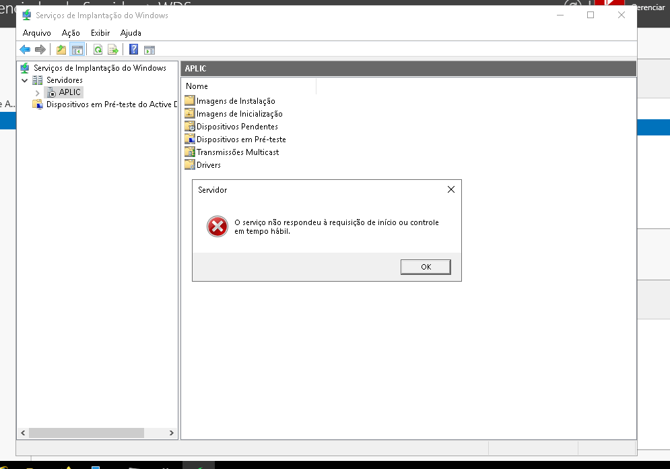Collapse the Servidores tree node

25,80
